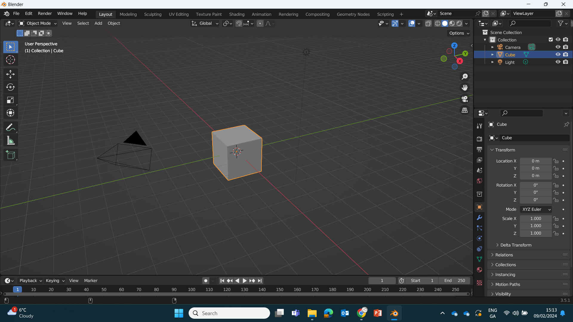Toggle visibility of Cube object
Image resolution: width=573 pixels, height=322 pixels.
click(x=558, y=55)
